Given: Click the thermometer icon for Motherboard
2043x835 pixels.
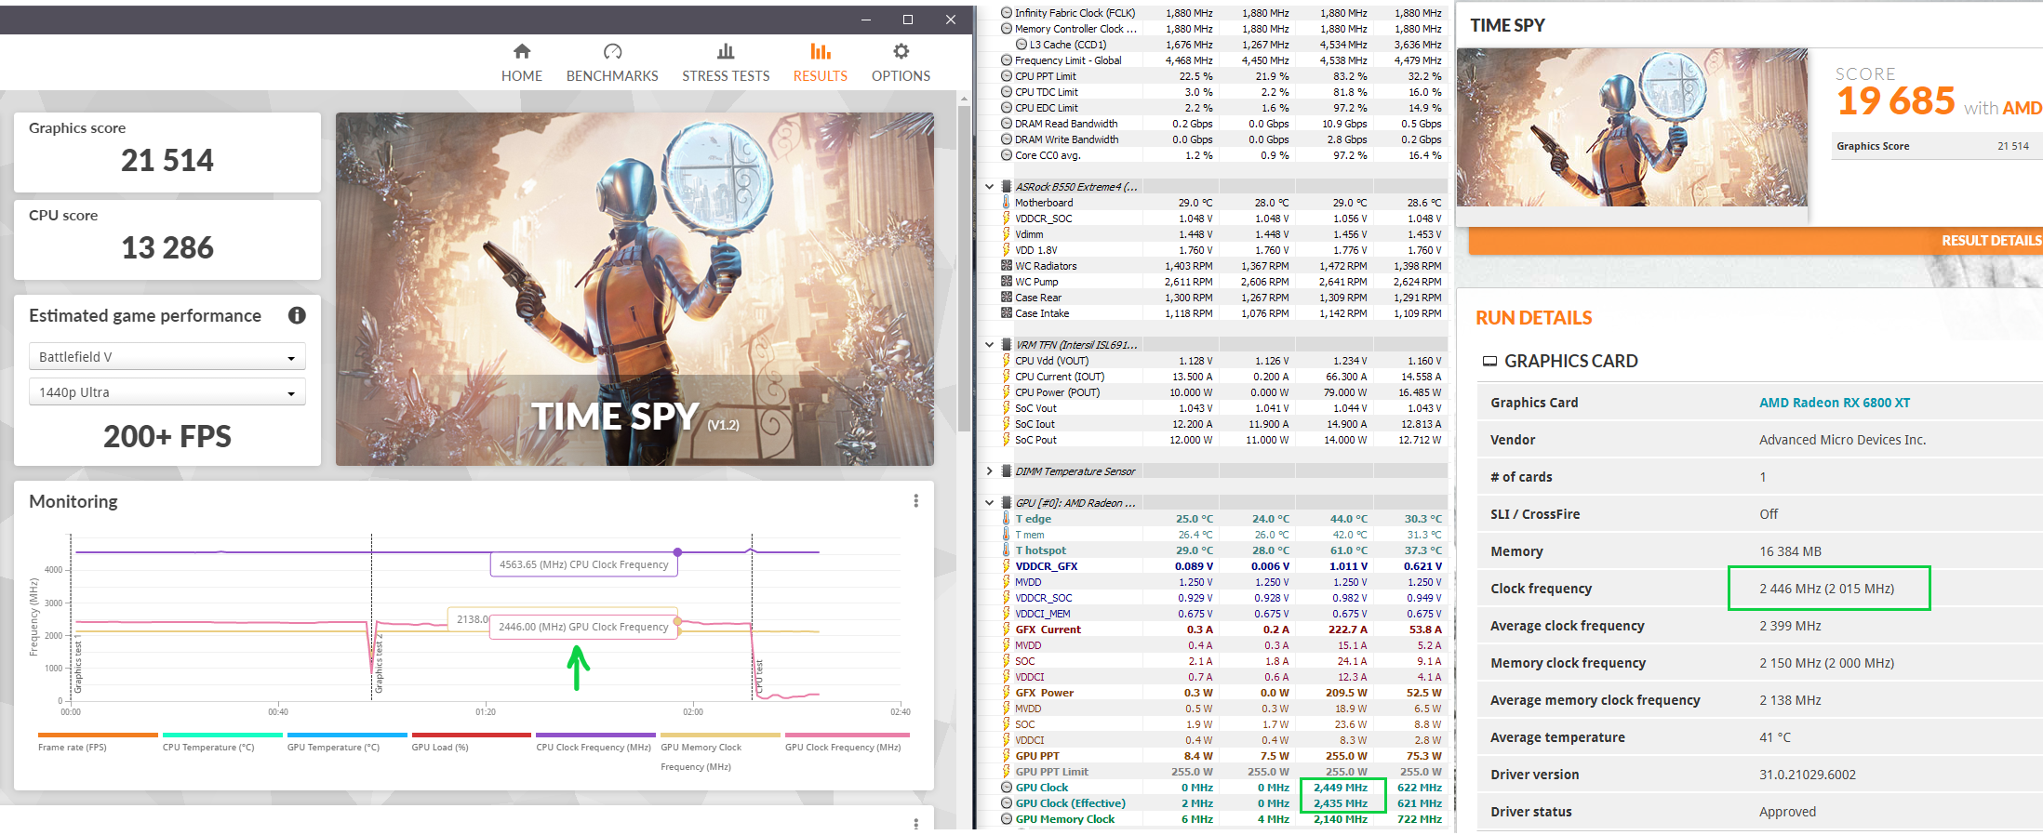Looking at the screenshot, I should (1007, 203).
